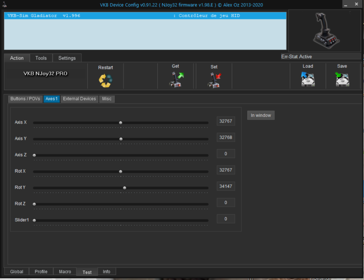Switch to the Macro bottom tab
Screen dimensions: 364x280
point(65,272)
